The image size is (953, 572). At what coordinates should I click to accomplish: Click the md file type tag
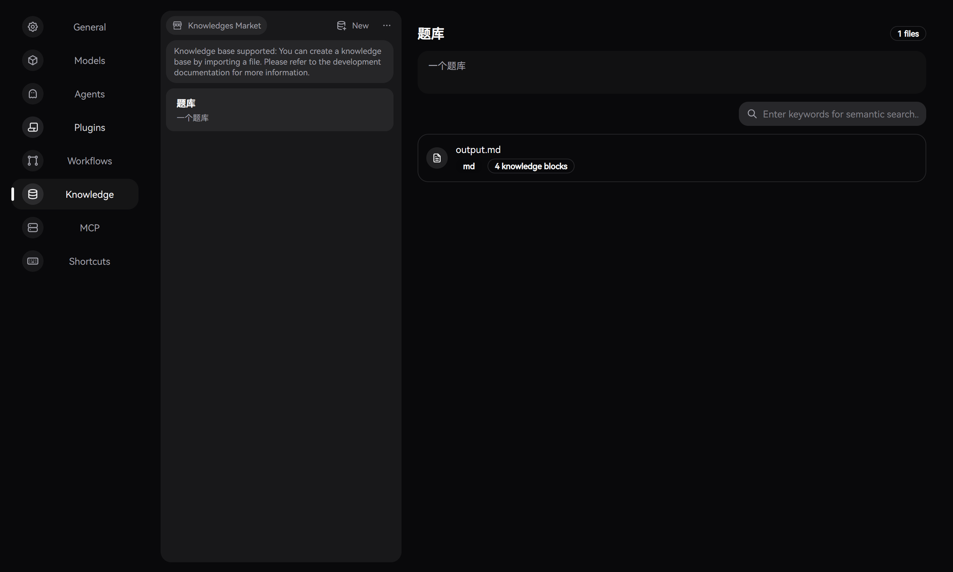pyautogui.click(x=468, y=166)
